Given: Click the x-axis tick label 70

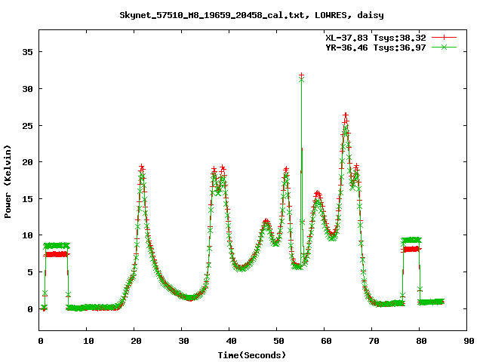Looking at the screenshot, I should (x=374, y=341).
